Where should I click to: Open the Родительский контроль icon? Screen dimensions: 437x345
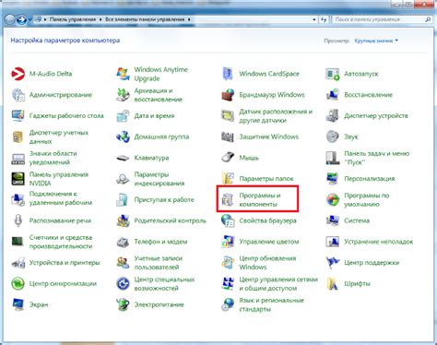click(x=123, y=220)
